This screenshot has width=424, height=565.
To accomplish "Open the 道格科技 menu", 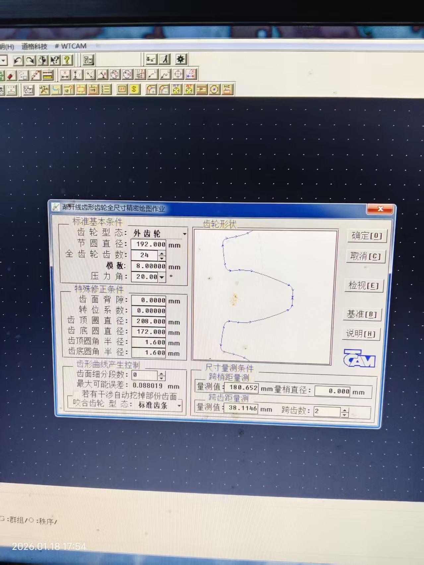I will tap(34, 46).
